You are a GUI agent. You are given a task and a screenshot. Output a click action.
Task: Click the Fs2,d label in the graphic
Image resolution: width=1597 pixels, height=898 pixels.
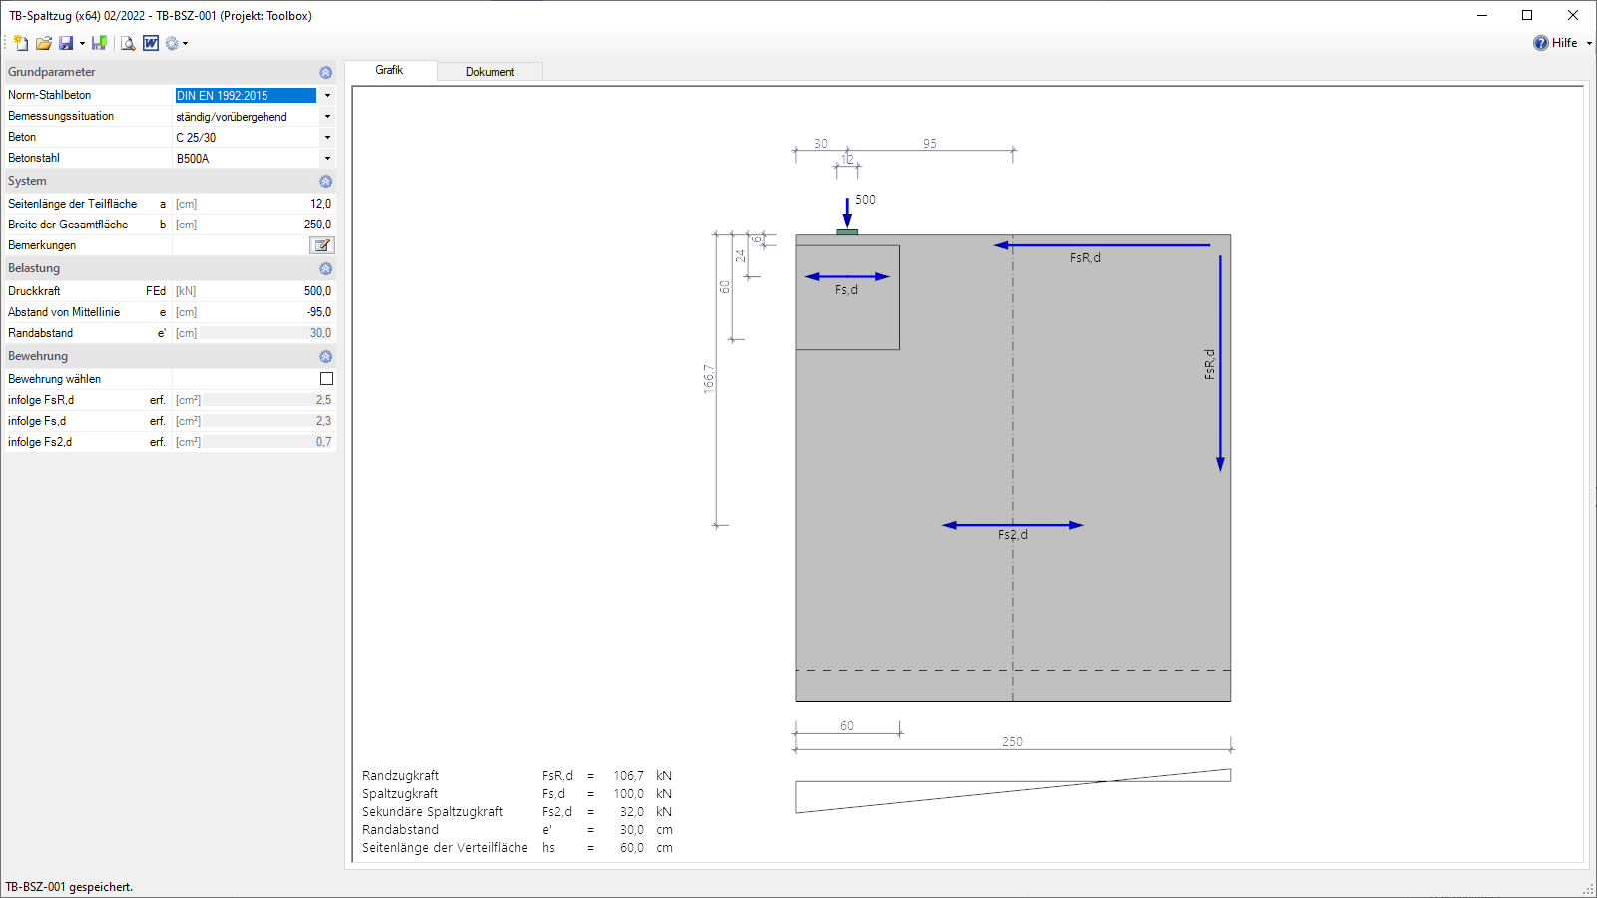(1012, 535)
